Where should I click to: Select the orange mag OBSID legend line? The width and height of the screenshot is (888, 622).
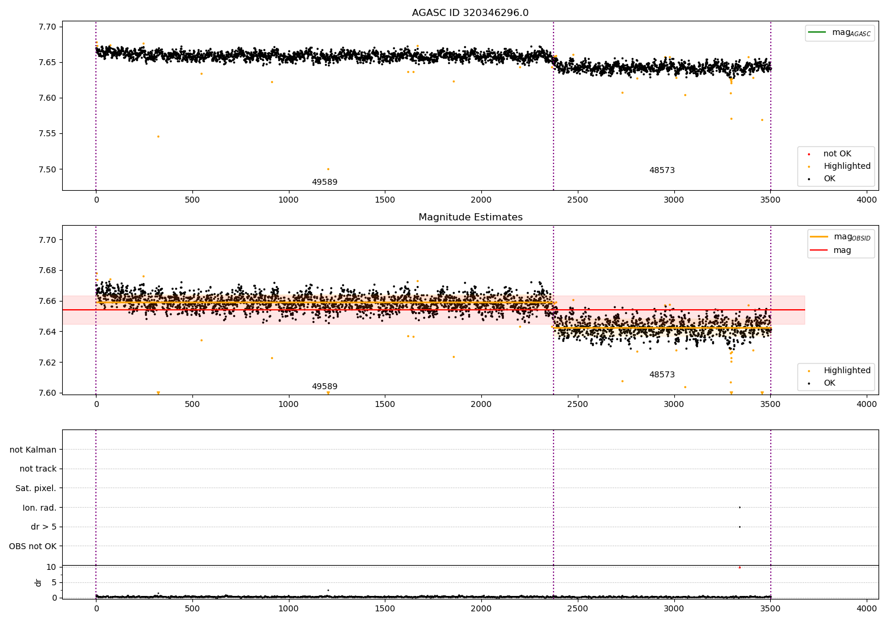coord(819,237)
